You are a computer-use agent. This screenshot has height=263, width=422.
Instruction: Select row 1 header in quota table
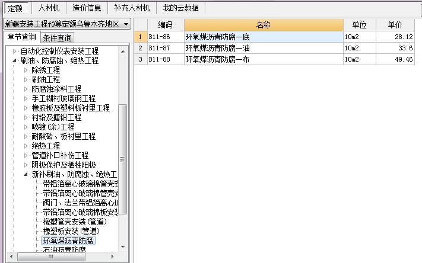(141, 37)
